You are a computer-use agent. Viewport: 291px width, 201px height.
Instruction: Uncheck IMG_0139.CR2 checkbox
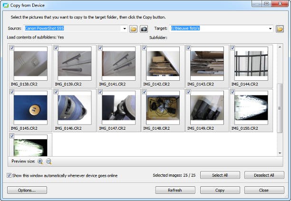pos(56,48)
